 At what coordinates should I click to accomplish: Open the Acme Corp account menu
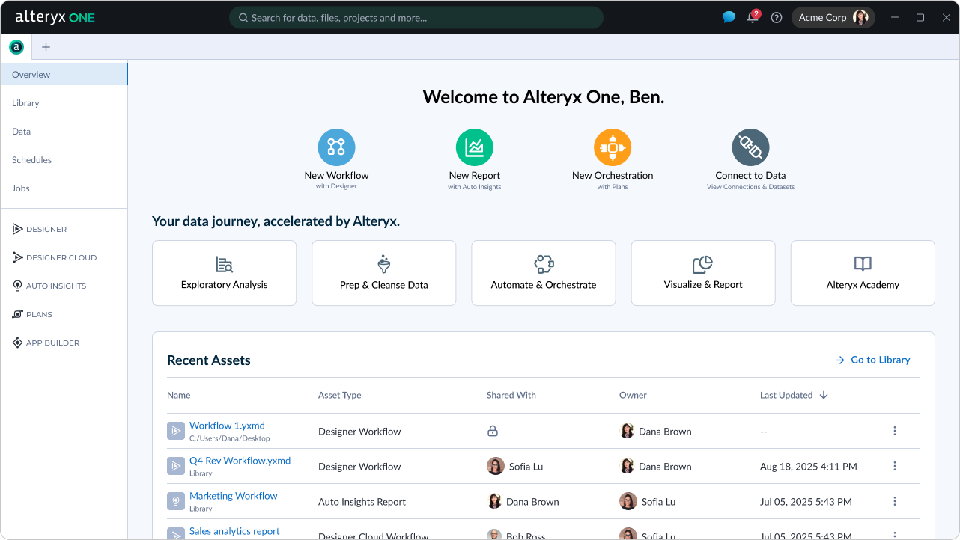833,18
